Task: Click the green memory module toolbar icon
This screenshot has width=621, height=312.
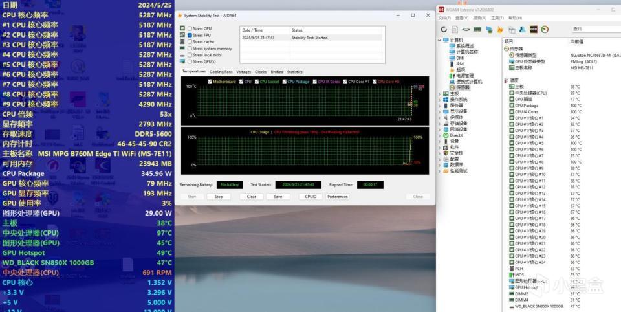Action: pos(477,29)
